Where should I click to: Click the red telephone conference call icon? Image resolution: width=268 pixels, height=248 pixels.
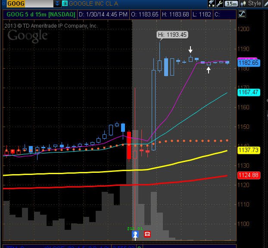pyautogui.click(x=147, y=234)
